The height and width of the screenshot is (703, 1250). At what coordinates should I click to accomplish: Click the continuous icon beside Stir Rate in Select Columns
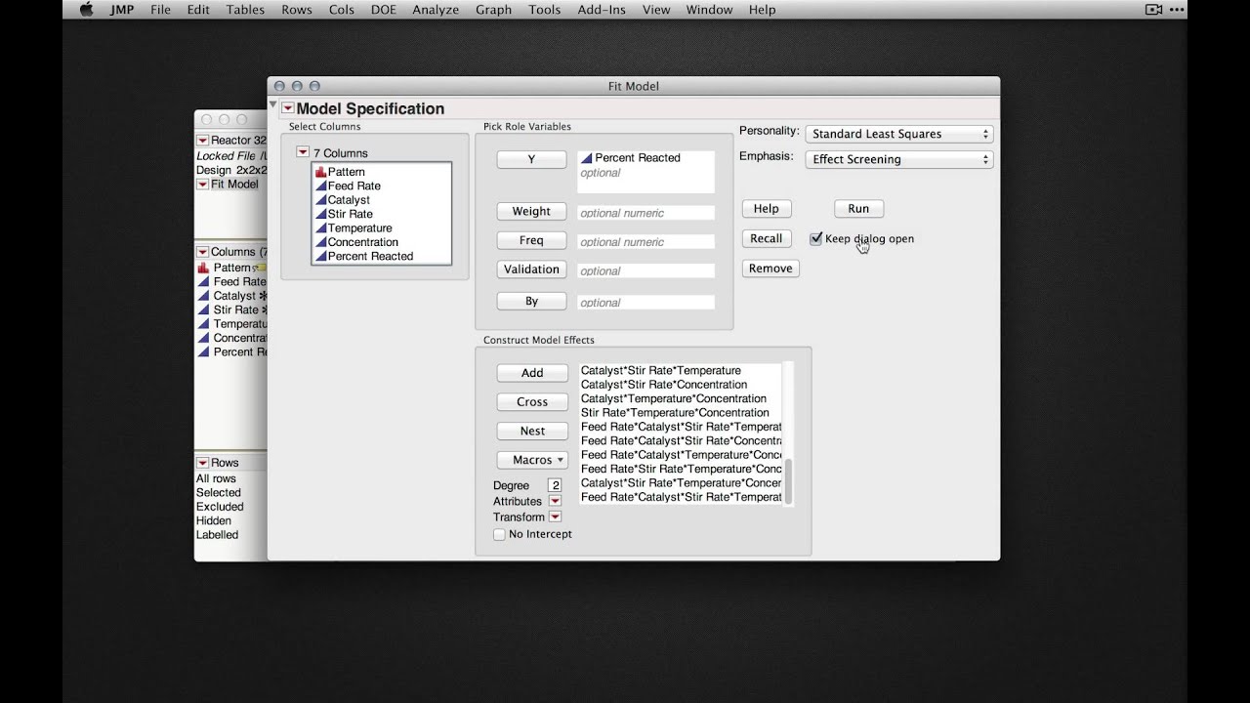pos(320,214)
